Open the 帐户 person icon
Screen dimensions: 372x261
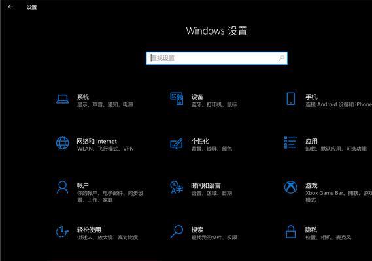(62, 187)
